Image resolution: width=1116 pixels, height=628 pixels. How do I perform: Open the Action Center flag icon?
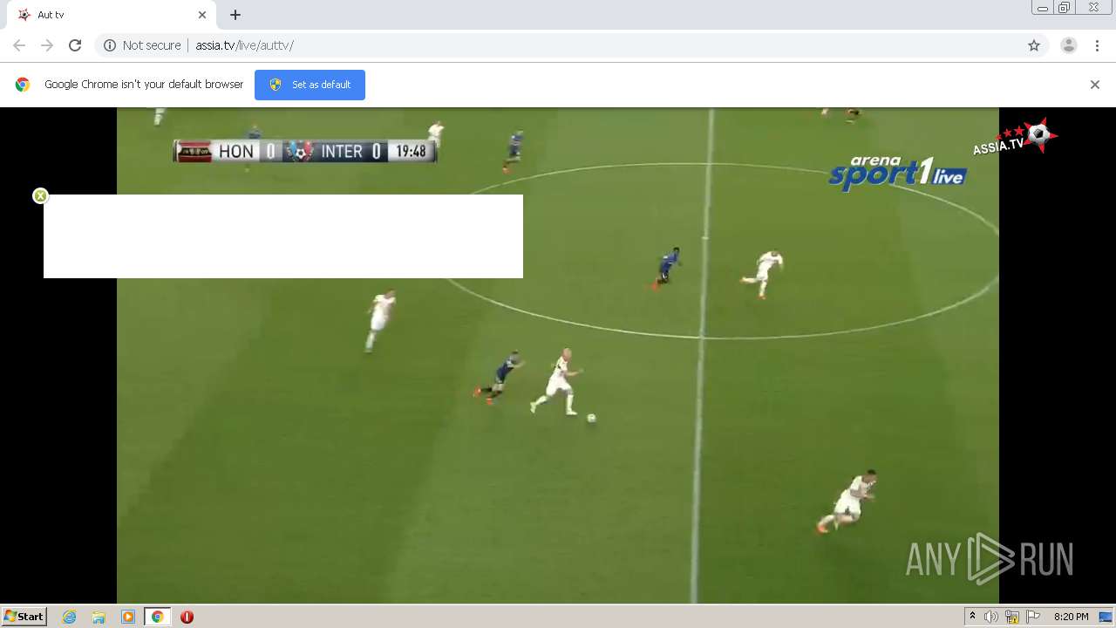pyautogui.click(x=1033, y=617)
